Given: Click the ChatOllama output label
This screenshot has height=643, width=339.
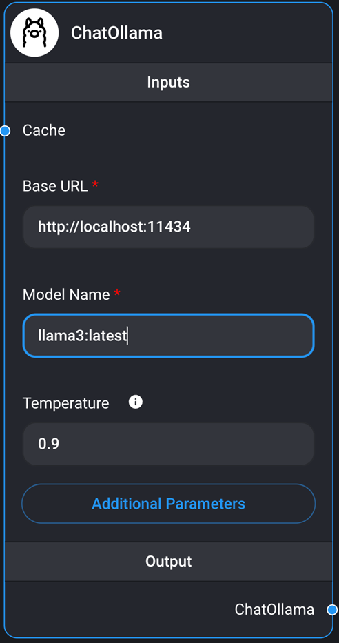Looking at the screenshot, I should pyautogui.click(x=274, y=610).
